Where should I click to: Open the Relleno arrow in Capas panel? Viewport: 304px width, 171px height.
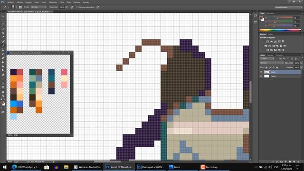pyautogui.click(x=302, y=67)
